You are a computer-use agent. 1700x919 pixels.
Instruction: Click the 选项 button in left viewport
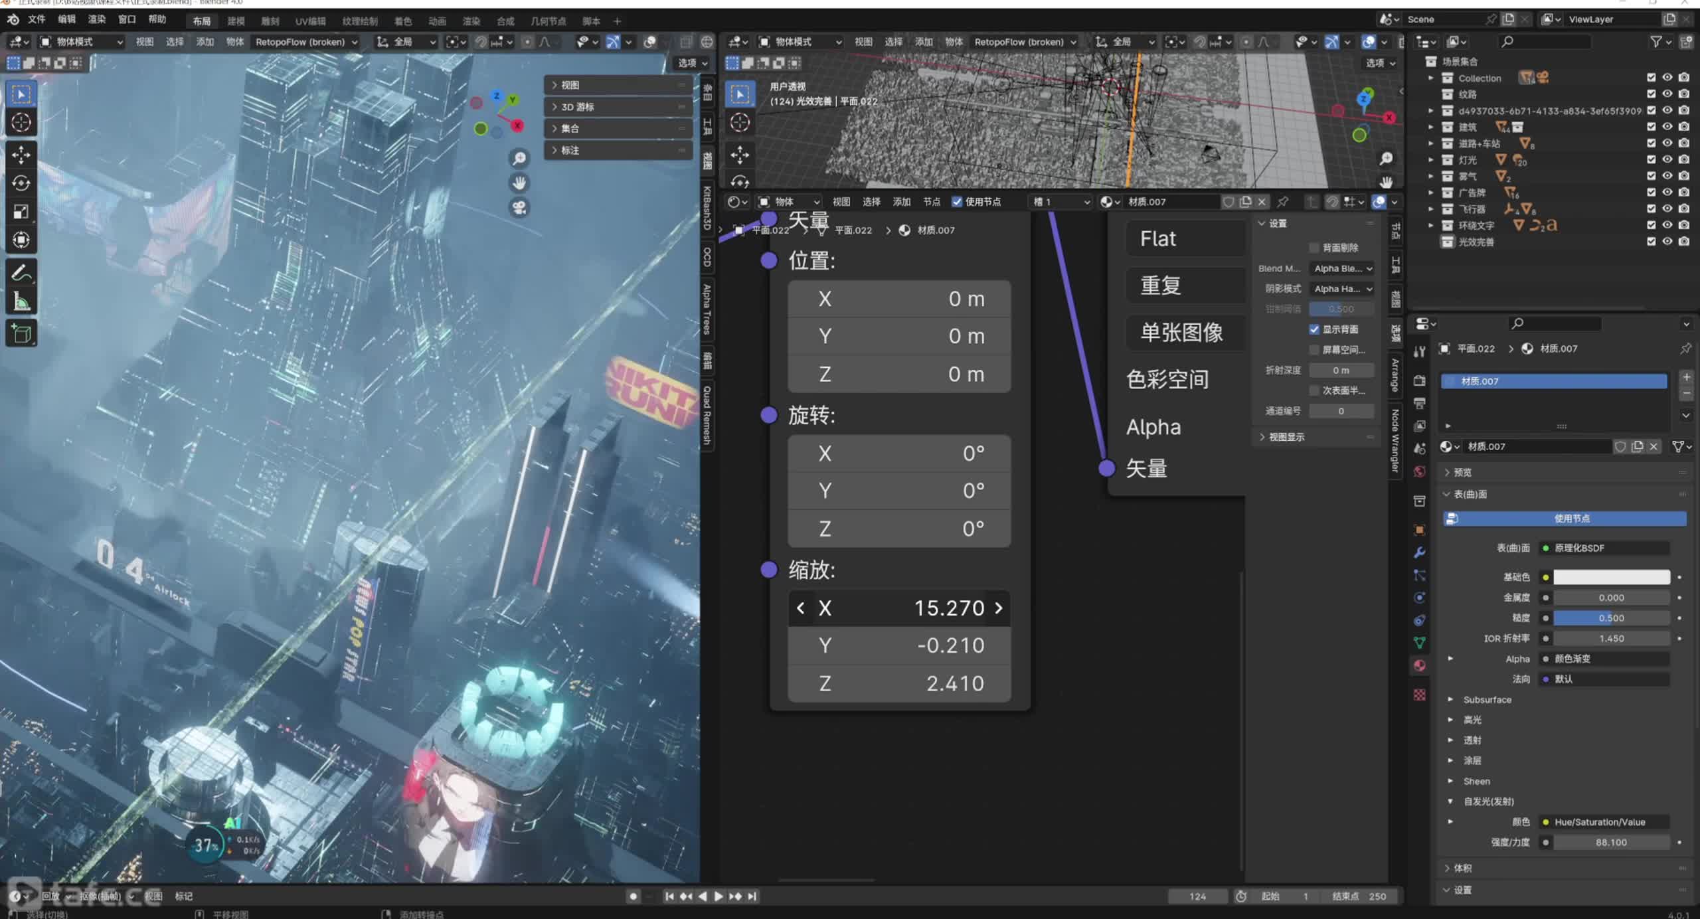coord(693,63)
